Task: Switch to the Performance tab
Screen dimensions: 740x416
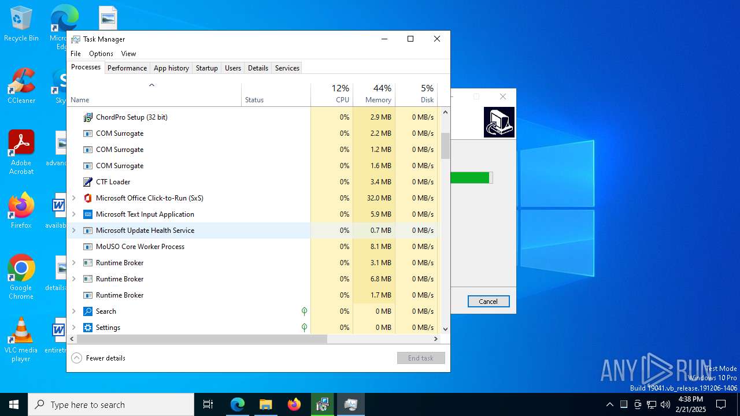Action: click(x=127, y=68)
